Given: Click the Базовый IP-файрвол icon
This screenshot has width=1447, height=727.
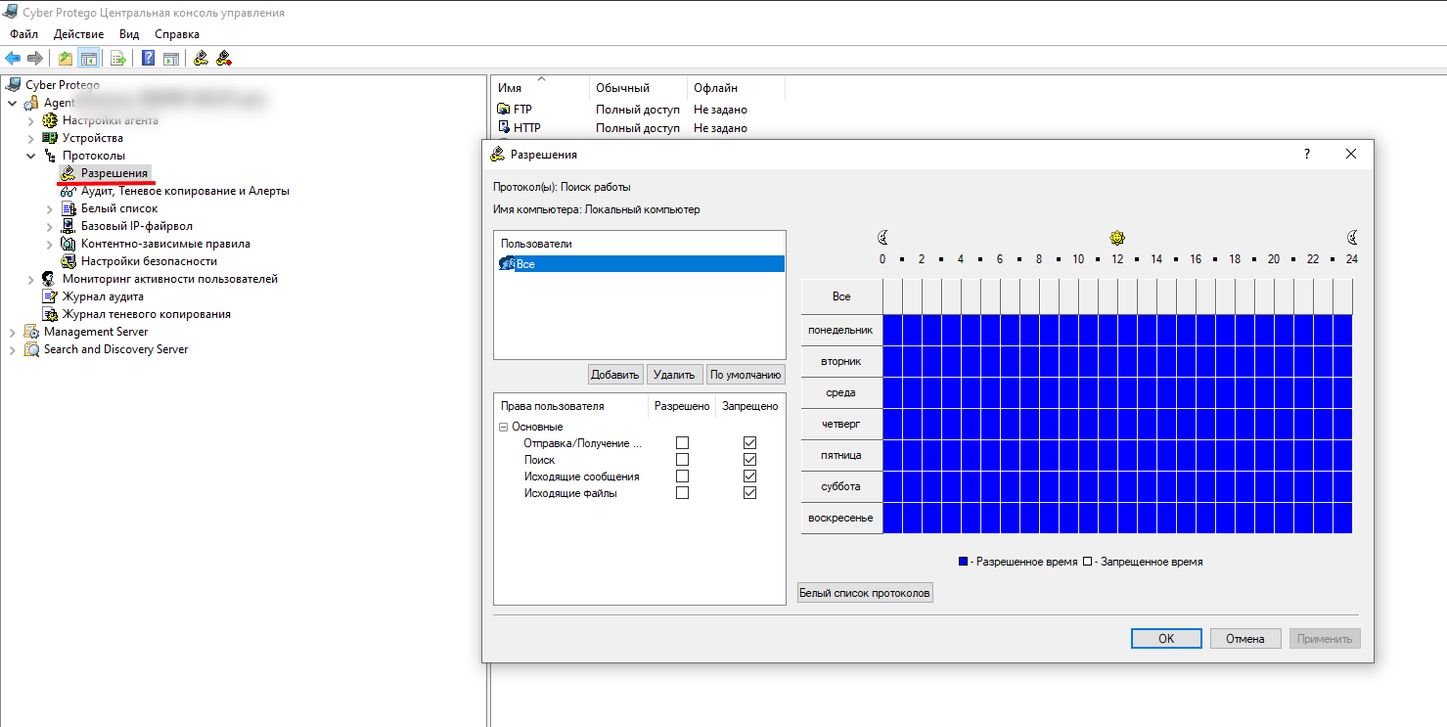Looking at the screenshot, I should [x=68, y=226].
